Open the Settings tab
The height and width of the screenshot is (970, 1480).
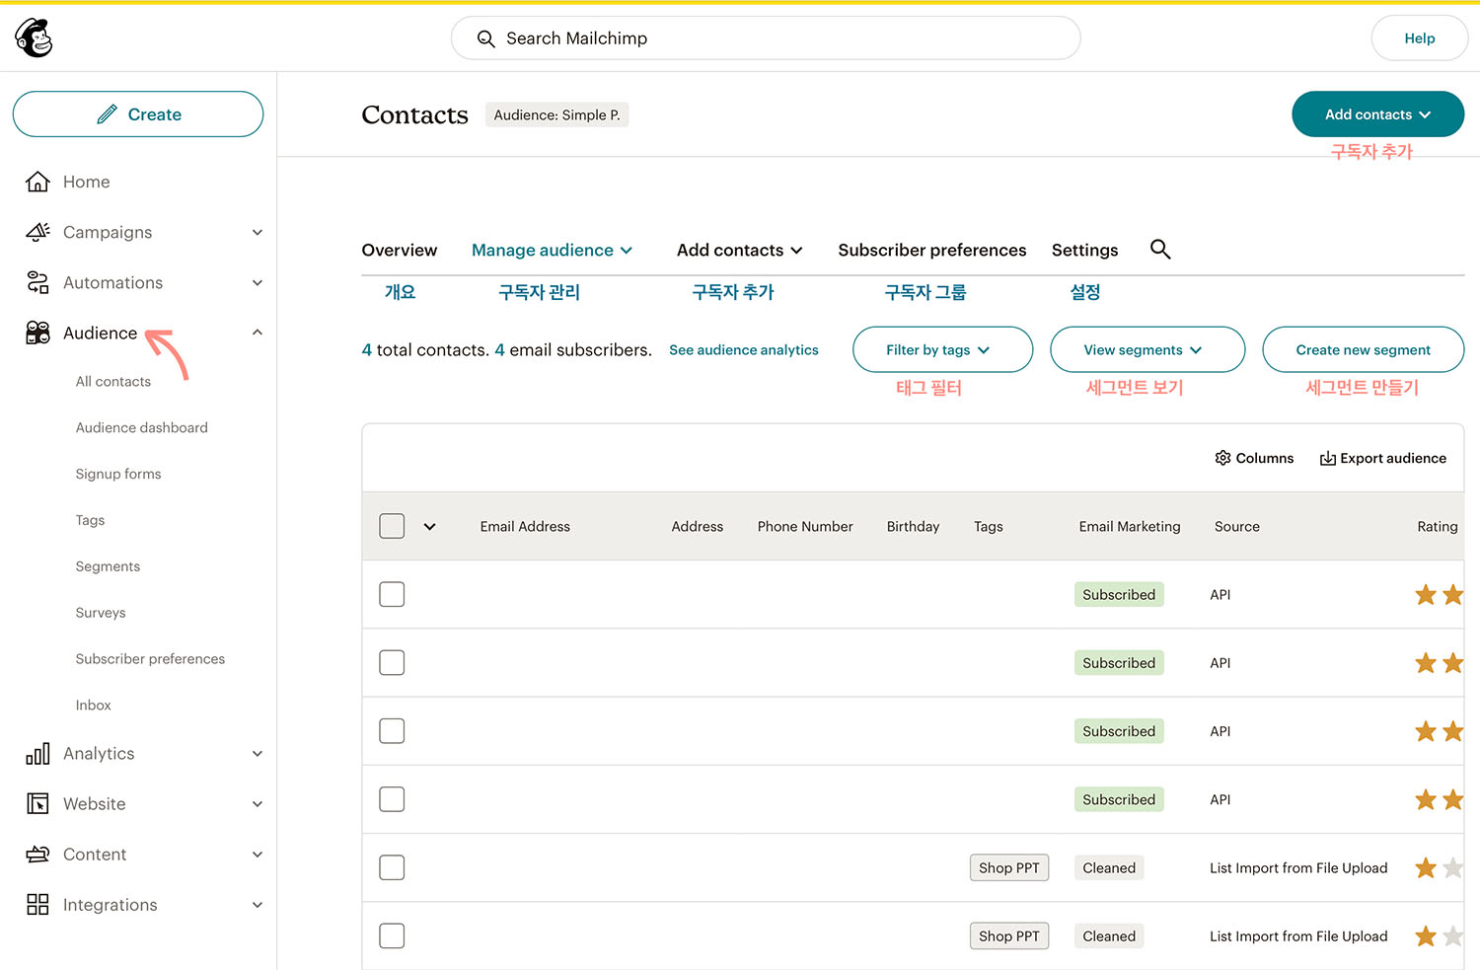coord(1084,251)
